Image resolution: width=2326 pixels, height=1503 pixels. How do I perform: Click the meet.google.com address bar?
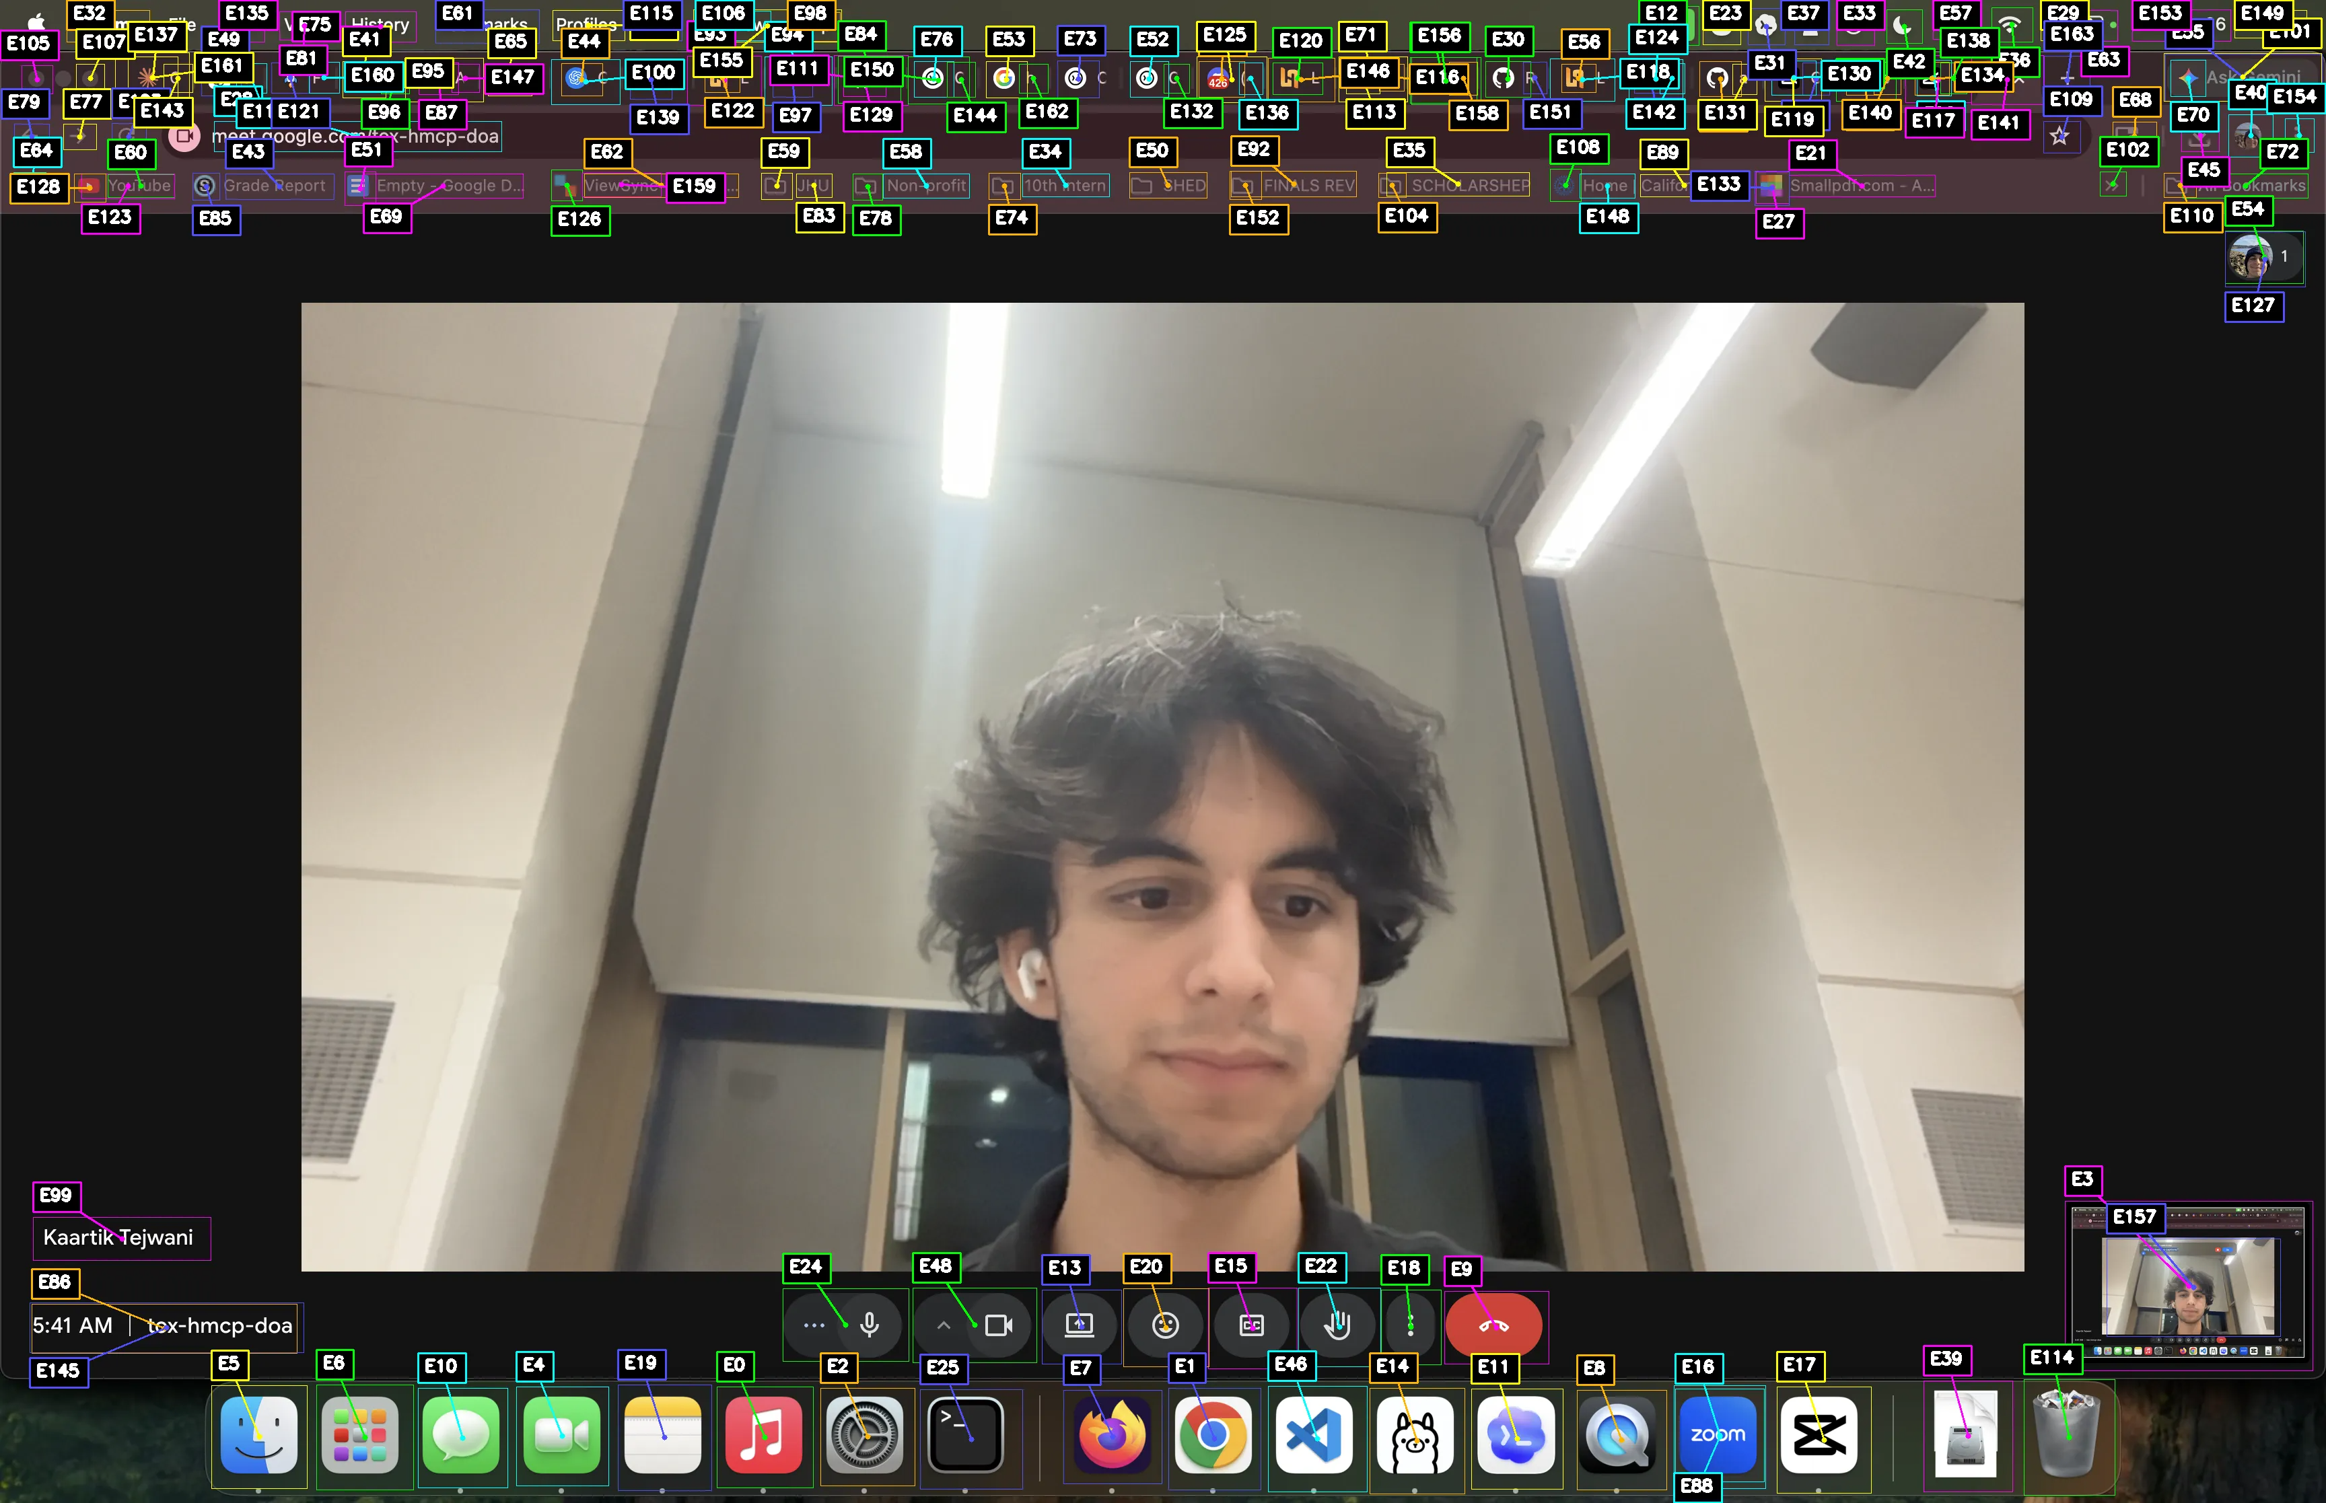pos(355,136)
